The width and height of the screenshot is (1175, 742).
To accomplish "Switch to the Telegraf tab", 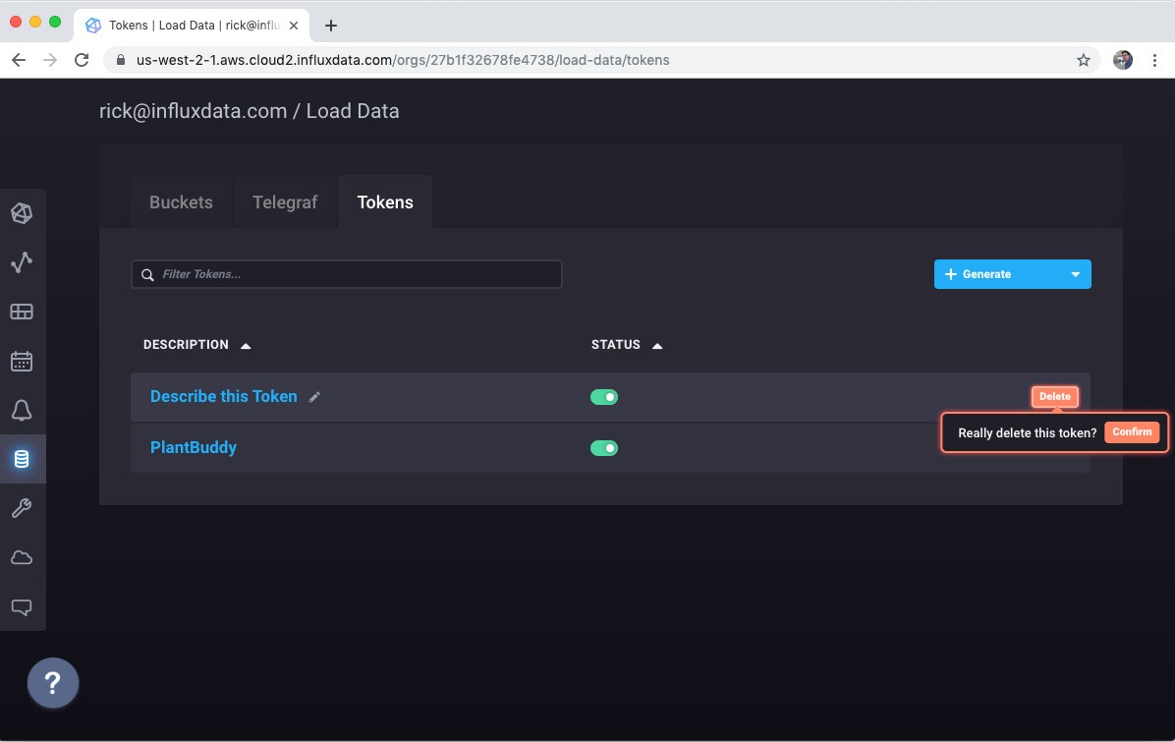I will pyautogui.click(x=285, y=201).
